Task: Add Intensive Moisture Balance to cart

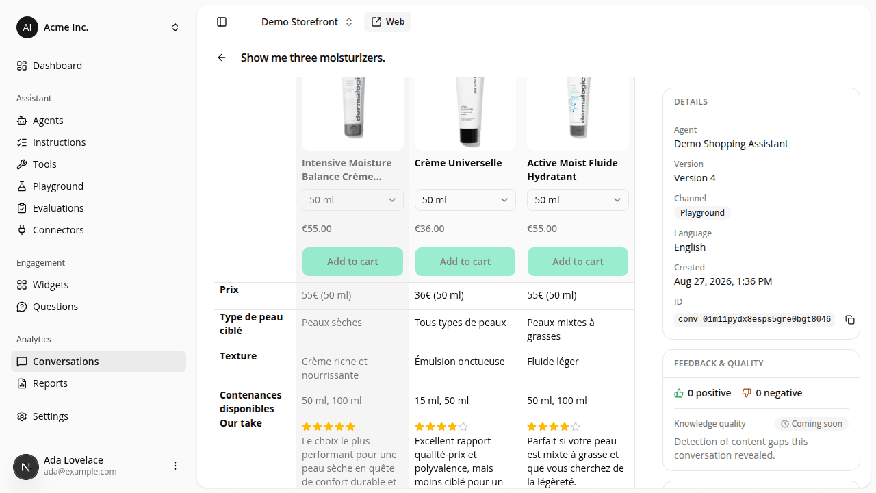Action: [352, 262]
